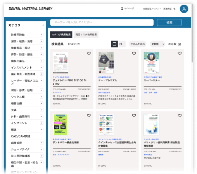Open the スーパースター catalog thumbnail
This screenshot has width=197, height=174.
151,63
